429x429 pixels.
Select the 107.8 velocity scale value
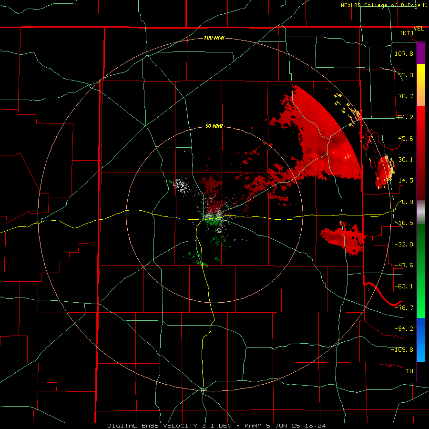tap(404, 53)
